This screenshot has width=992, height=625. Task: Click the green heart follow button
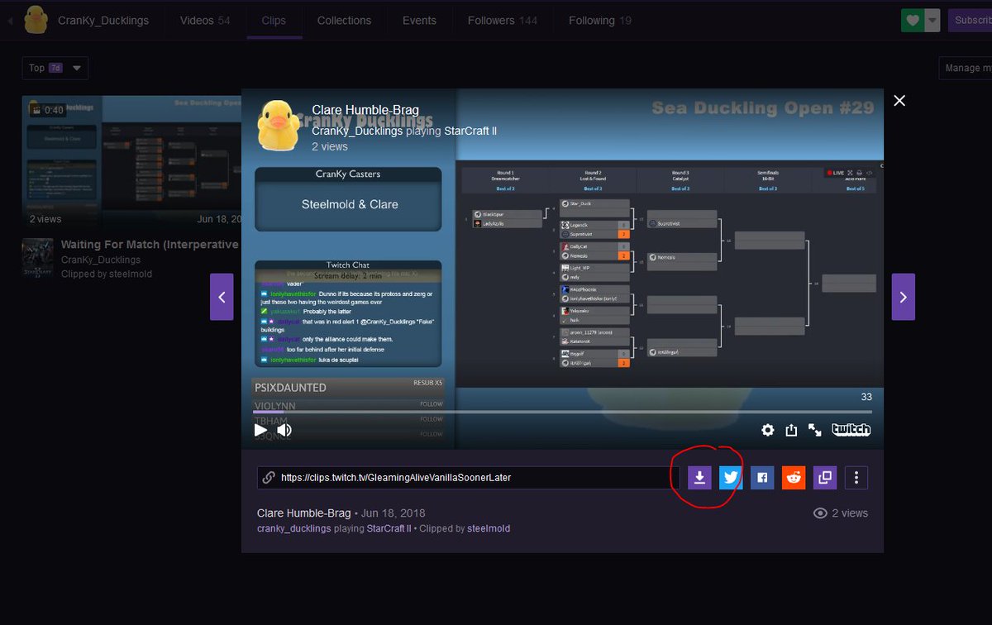[913, 21]
